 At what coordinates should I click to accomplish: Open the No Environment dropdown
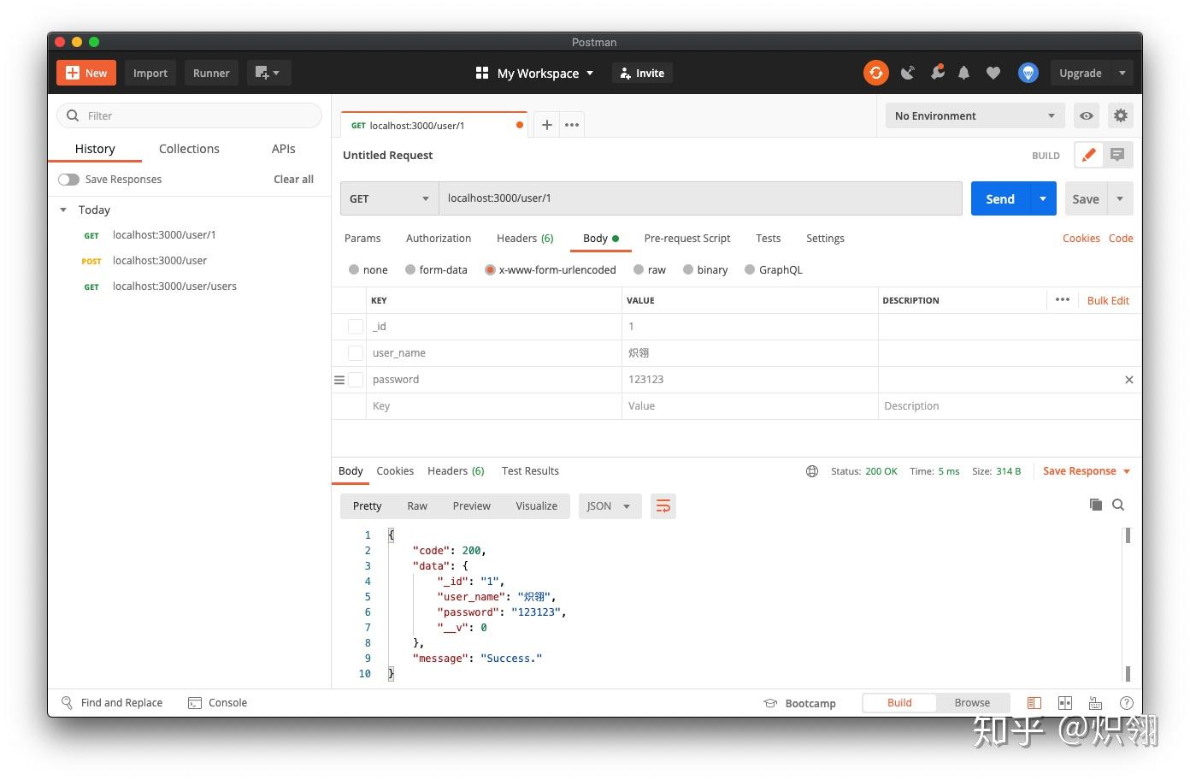coord(974,115)
